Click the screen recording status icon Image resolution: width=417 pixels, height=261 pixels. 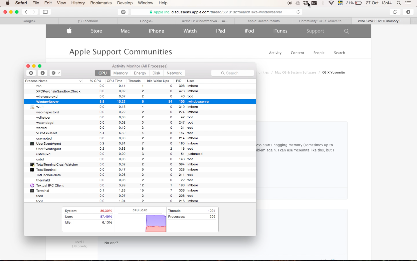point(290,3)
